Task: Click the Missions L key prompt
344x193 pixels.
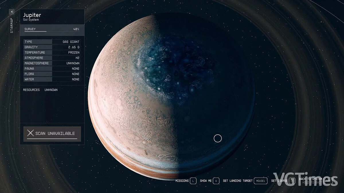Action: coord(186,181)
